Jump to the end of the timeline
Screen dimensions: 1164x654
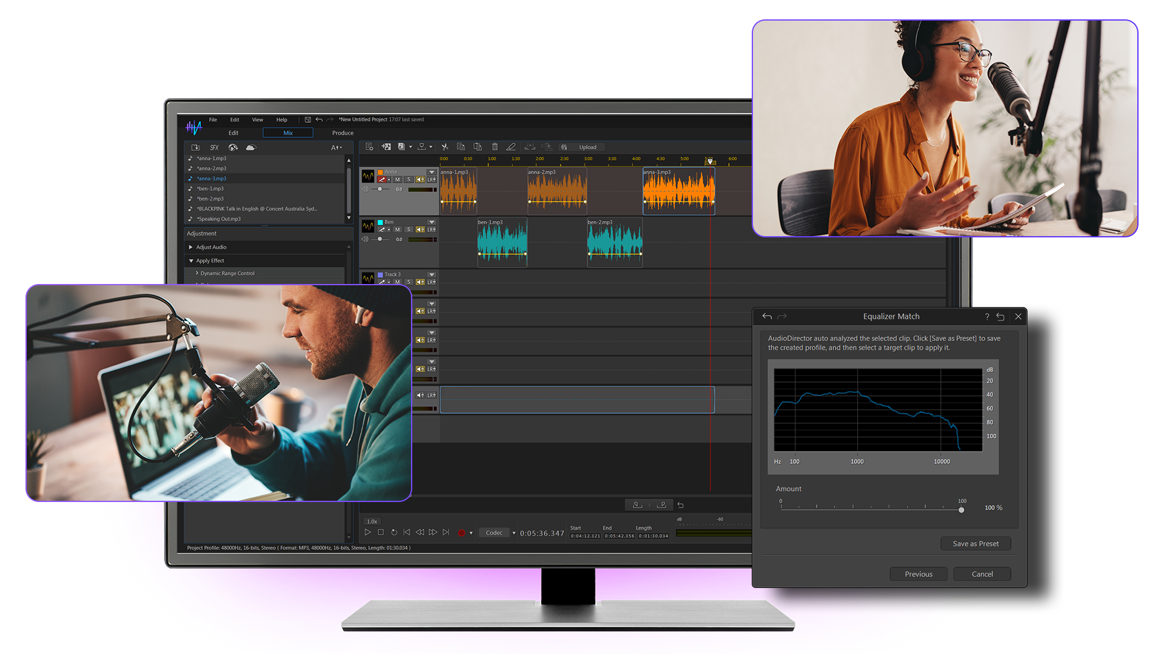(x=446, y=532)
